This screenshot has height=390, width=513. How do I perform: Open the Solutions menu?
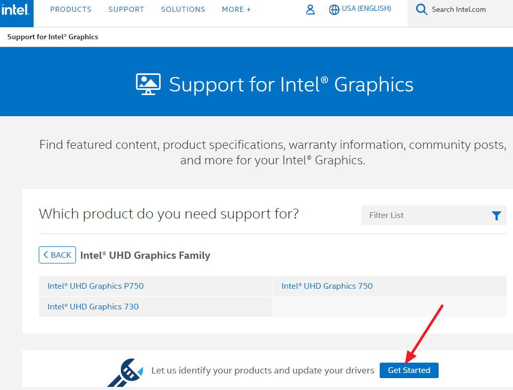tap(183, 9)
